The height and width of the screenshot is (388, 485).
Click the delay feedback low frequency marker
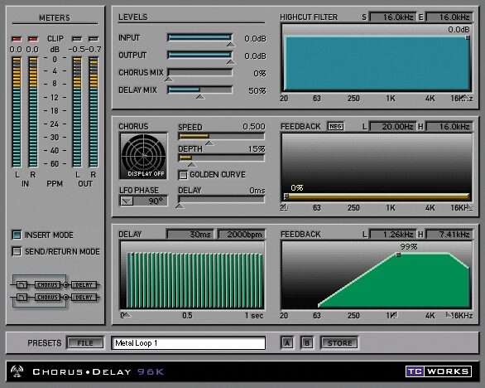click(394, 315)
